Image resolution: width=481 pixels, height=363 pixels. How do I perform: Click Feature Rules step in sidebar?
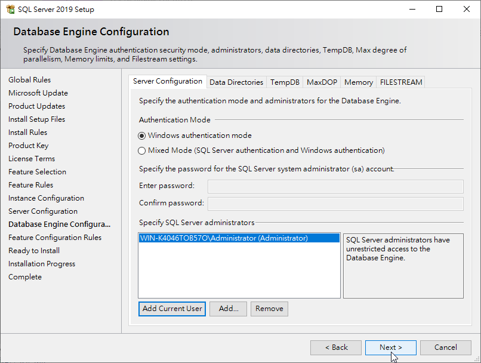pos(31,185)
